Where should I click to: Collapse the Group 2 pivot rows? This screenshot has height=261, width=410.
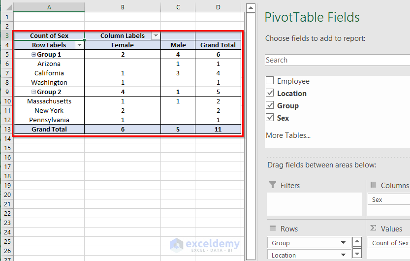coord(33,92)
